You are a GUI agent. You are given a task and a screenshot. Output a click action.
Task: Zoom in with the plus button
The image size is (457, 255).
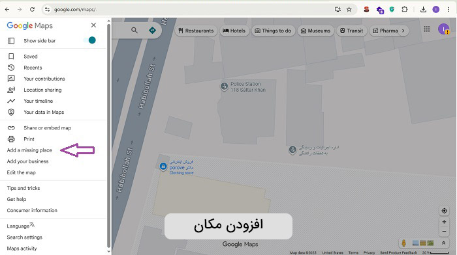pos(444,222)
